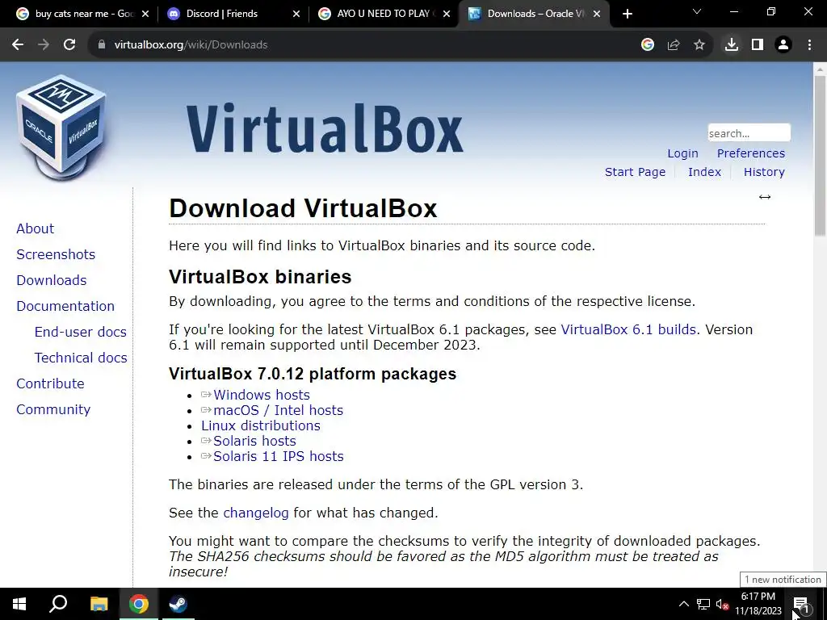
Task: Click the wiki search input field
Action: (x=749, y=133)
